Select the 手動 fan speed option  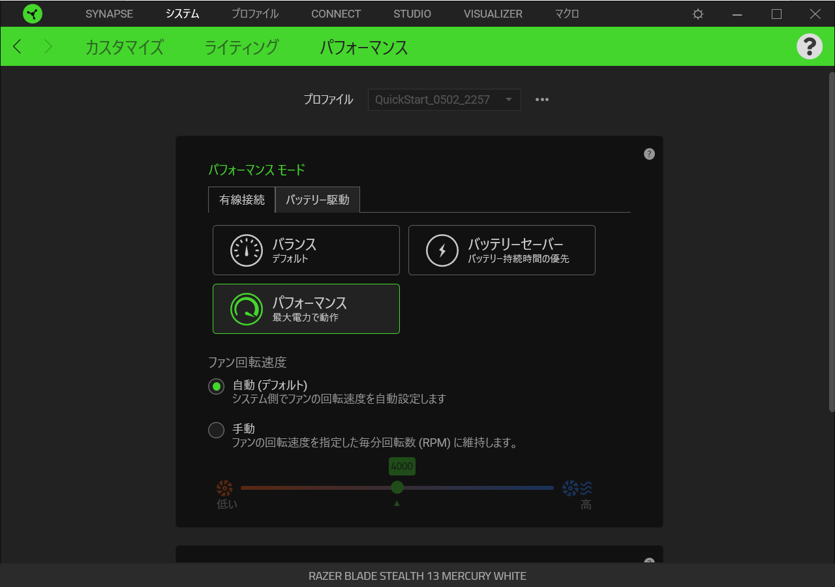[x=216, y=429]
